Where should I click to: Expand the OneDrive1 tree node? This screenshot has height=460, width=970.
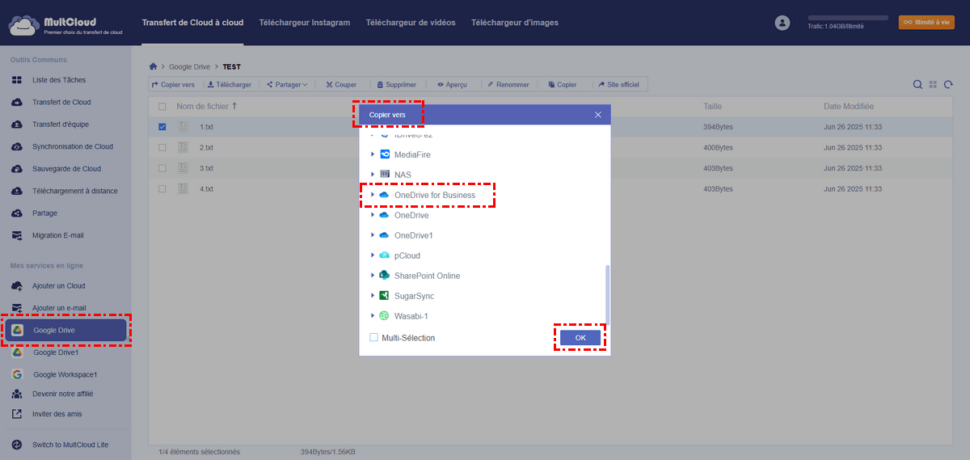pos(373,235)
